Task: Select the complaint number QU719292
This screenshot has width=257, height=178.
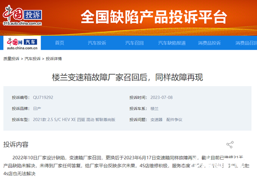Action: pos(43,97)
